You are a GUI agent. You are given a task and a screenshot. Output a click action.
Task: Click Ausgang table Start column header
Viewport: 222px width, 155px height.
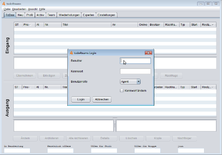coord(195,87)
